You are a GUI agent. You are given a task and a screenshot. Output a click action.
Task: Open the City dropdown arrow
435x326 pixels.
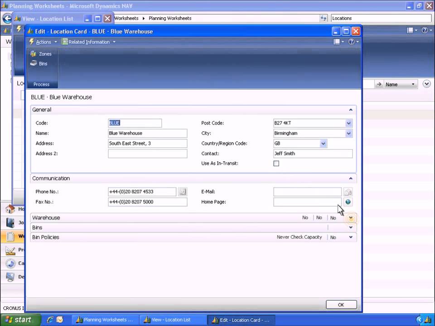click(x=349, y=133)
